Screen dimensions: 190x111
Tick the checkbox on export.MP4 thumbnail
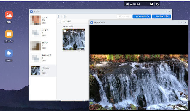[65, 31]
